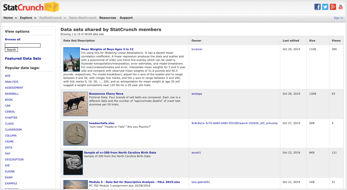Open the Support menu item
Viewport: 347px width, 190px height.
click(126, 18)
